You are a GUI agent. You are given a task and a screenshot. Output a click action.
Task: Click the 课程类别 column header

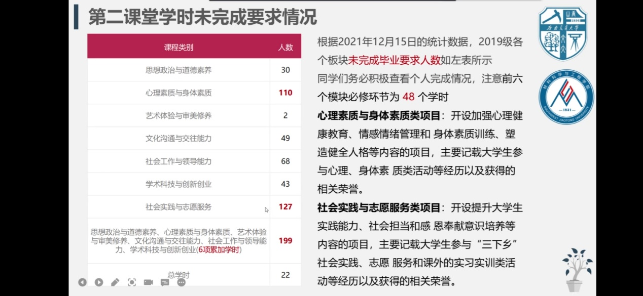click(x=178, y=48)
